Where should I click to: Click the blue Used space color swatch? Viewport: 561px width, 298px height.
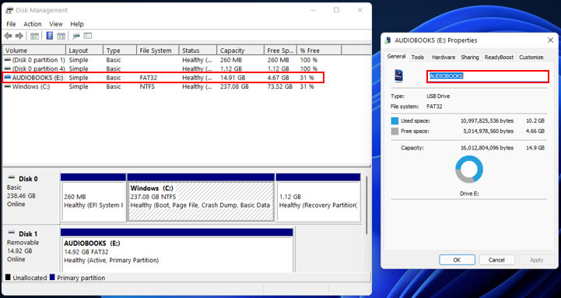coord(394,121)
